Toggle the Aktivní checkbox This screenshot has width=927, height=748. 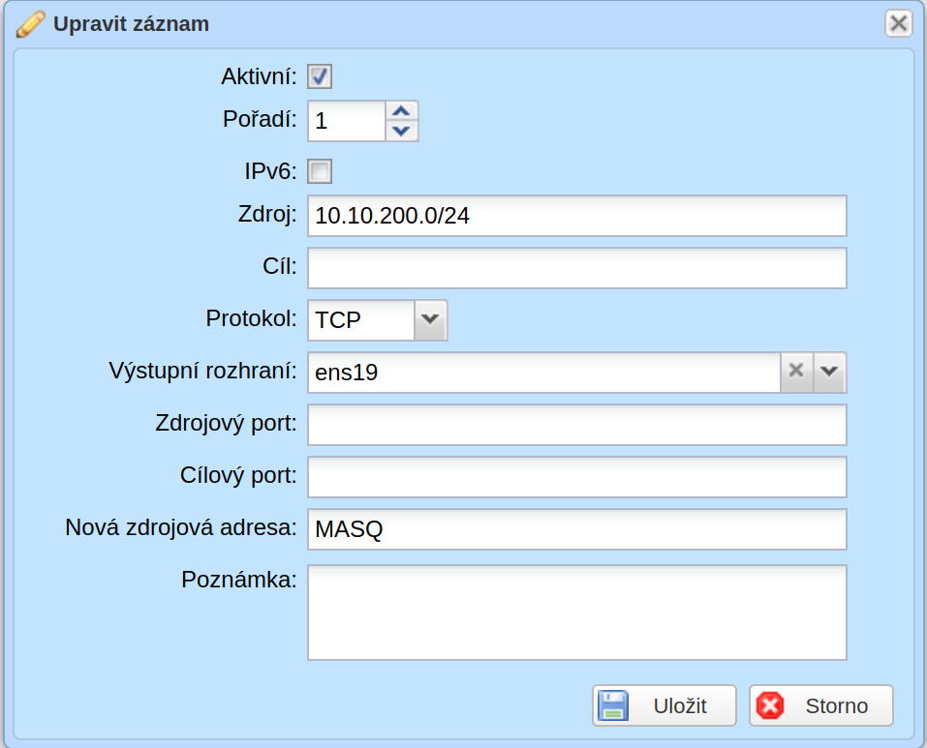pyautogui.click(x=320, y=76)
